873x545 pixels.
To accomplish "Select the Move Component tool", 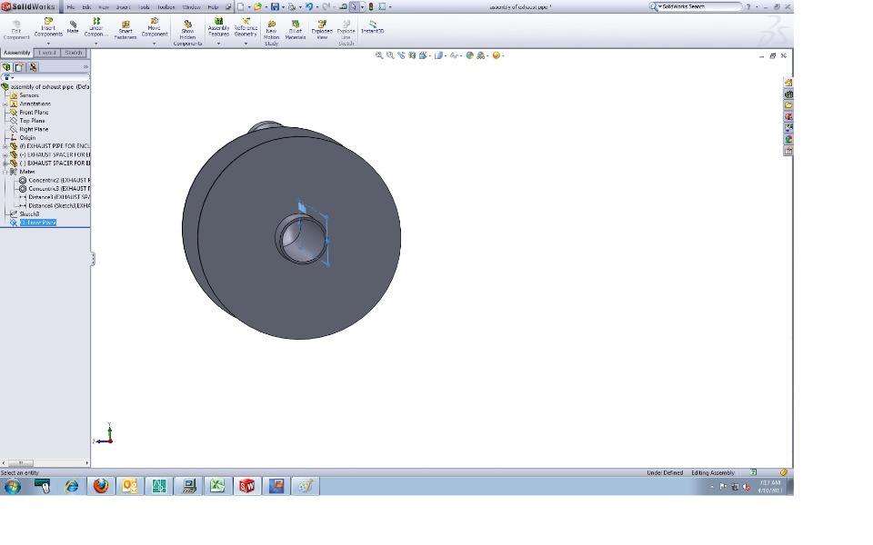I will click(155, 27).
